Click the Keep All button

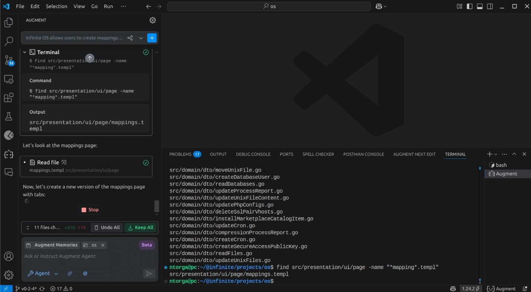[x=140, y=228]
